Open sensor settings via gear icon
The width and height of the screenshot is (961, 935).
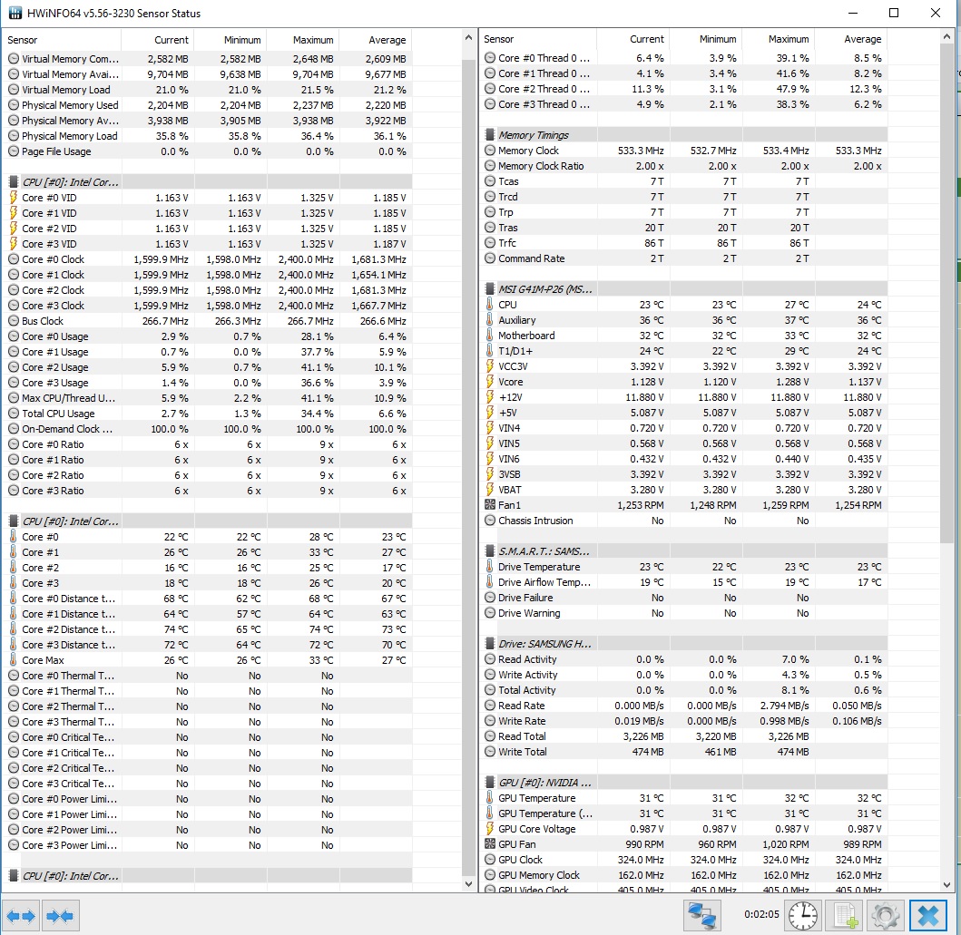pyautogui.click(x=887, y=915)
